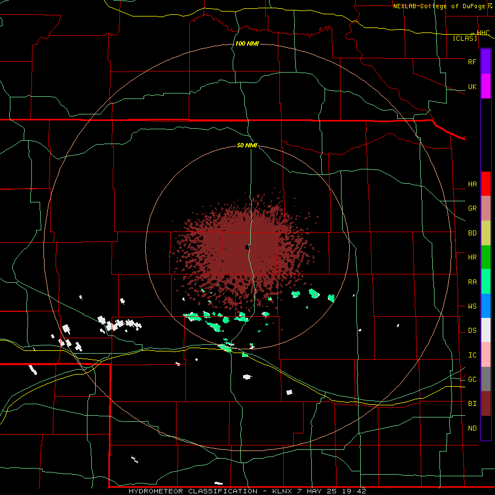Click the RF legend label
The height and width of the screenshot is (495, 495).
click(472, 62)
